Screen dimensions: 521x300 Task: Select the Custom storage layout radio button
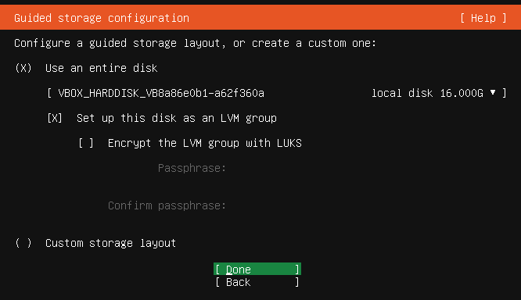(23, 243)
